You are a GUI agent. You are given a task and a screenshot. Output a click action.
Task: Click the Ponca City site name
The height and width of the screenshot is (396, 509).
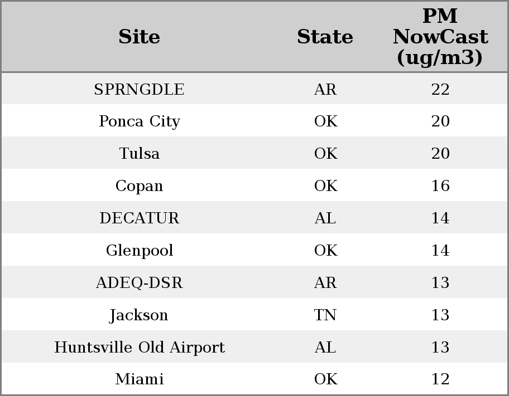point(139,121)
